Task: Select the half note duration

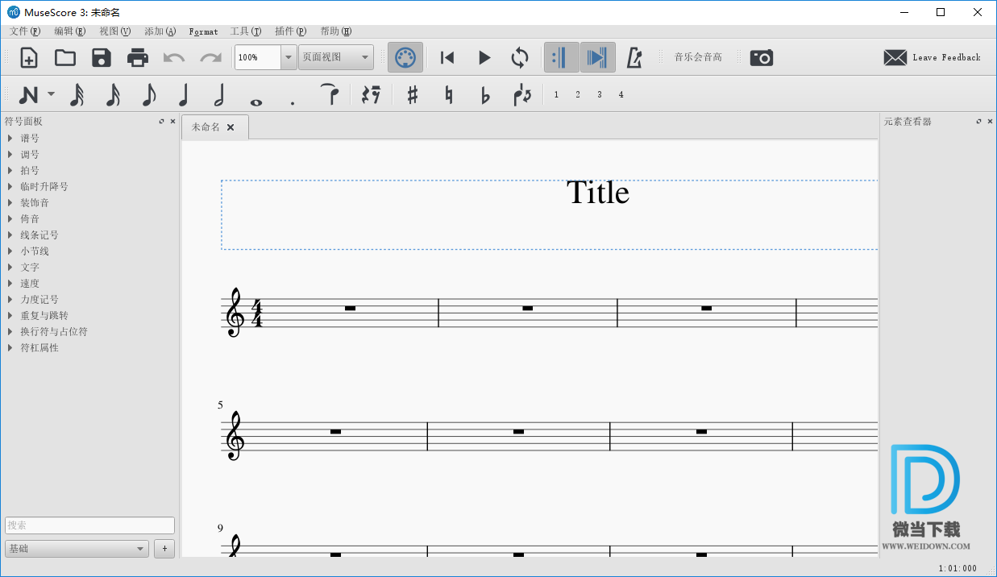Action: coord(218,95)
